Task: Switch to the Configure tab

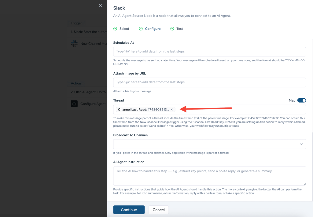Action: [x=150, y=29]
